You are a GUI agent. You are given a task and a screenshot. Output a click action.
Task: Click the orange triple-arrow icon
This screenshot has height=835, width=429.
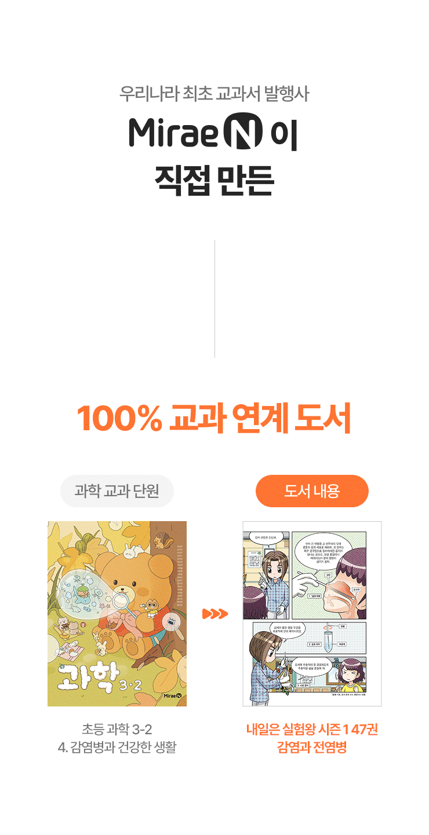point(214,614)
